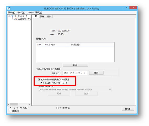Viewport: 149px width, 126px height.
Task: Open the Qualcomm Atheros adapter dropdown
Action: tap(75, 90)
